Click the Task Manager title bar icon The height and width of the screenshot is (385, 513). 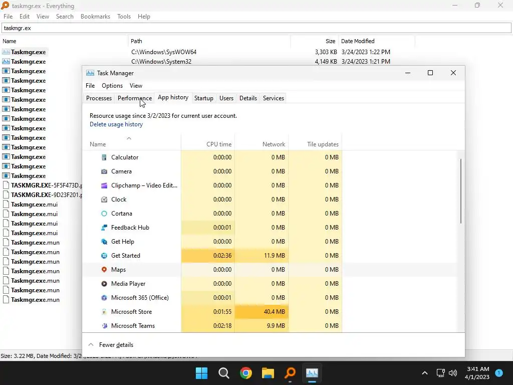pyautogui.click(x=90, y=73)
